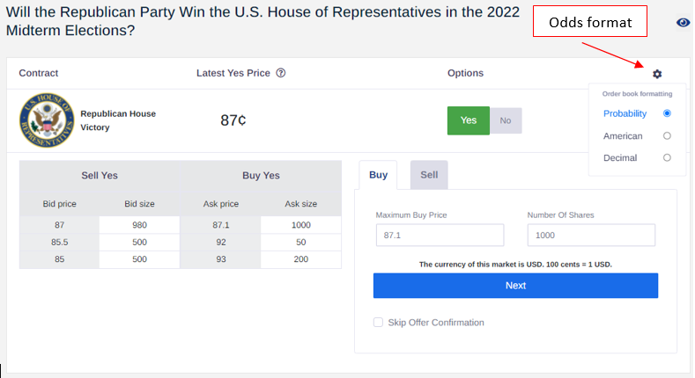Screen dimensions: 695x378
Task: Switch to the Sell tab
Action: (x=429, y=175)
